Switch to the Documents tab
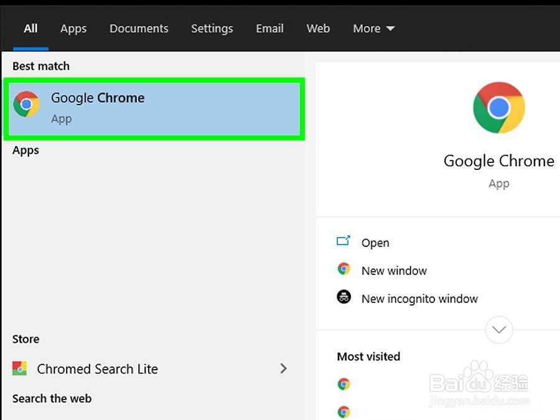The width and height of the screenshot is (560, 420). pos(139,29)
